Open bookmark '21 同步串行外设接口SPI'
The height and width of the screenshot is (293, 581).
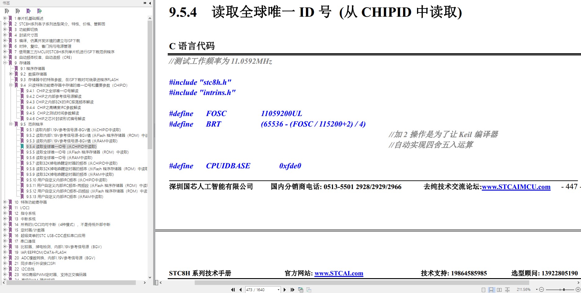click(x=35, y=263)
